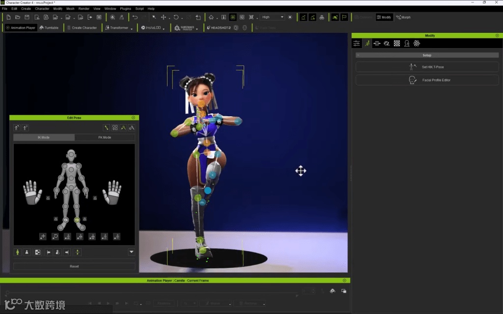The image size is (503, 314).
Task: Click the Home camera view icon
Action: [211, 17]
